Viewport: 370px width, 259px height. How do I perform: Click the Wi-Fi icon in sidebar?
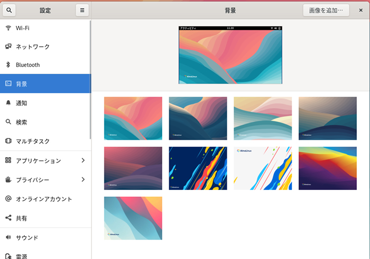point(8,28)
